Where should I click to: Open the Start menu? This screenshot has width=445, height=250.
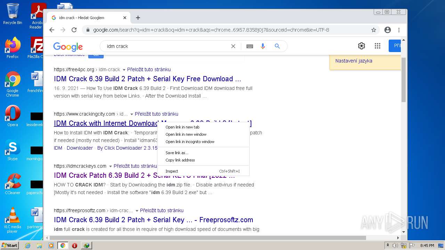tap(10, 245)
